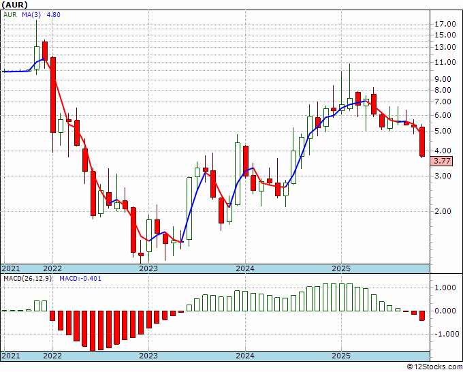Click the 12Stocks.com copyright link
The image size is (463, 372).
click(434, 367)
